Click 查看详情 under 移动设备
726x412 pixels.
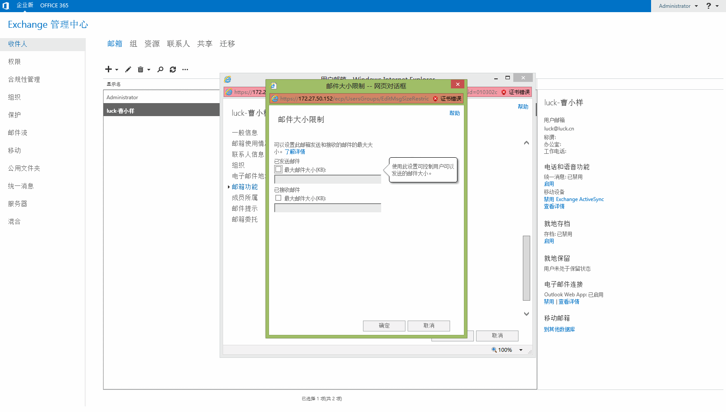click(554, 206)
